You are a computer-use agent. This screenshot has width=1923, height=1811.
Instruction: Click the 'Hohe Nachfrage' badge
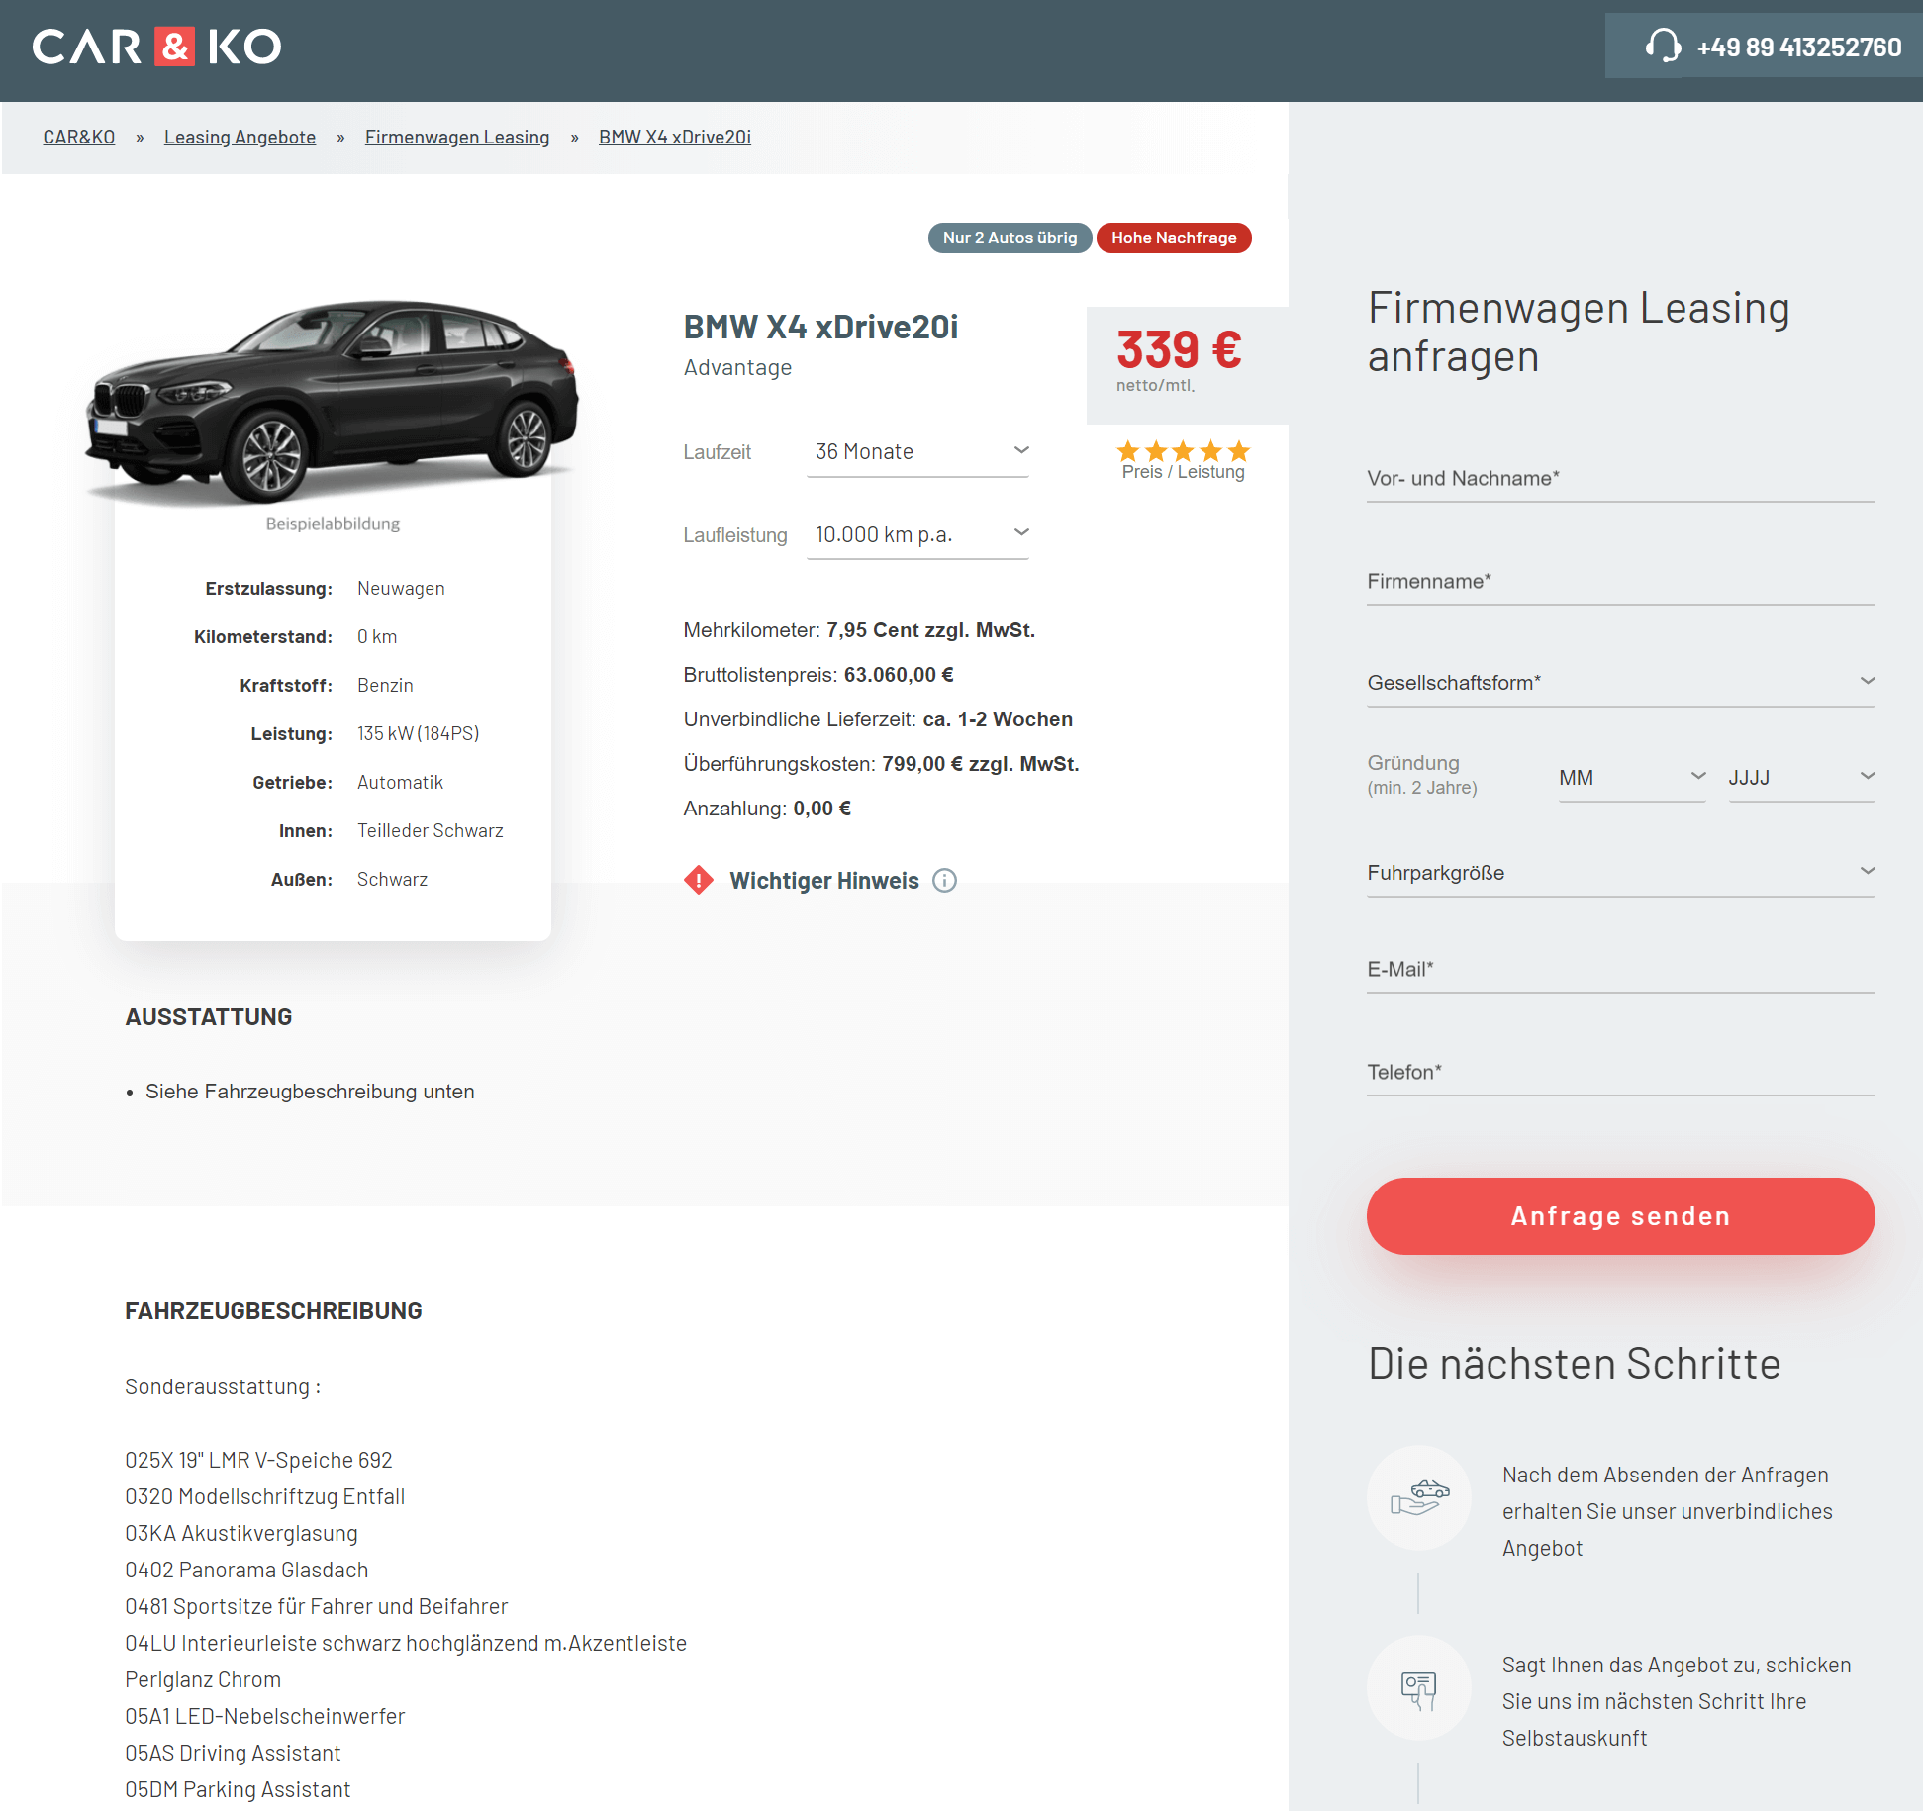[x=1174, y=238]
